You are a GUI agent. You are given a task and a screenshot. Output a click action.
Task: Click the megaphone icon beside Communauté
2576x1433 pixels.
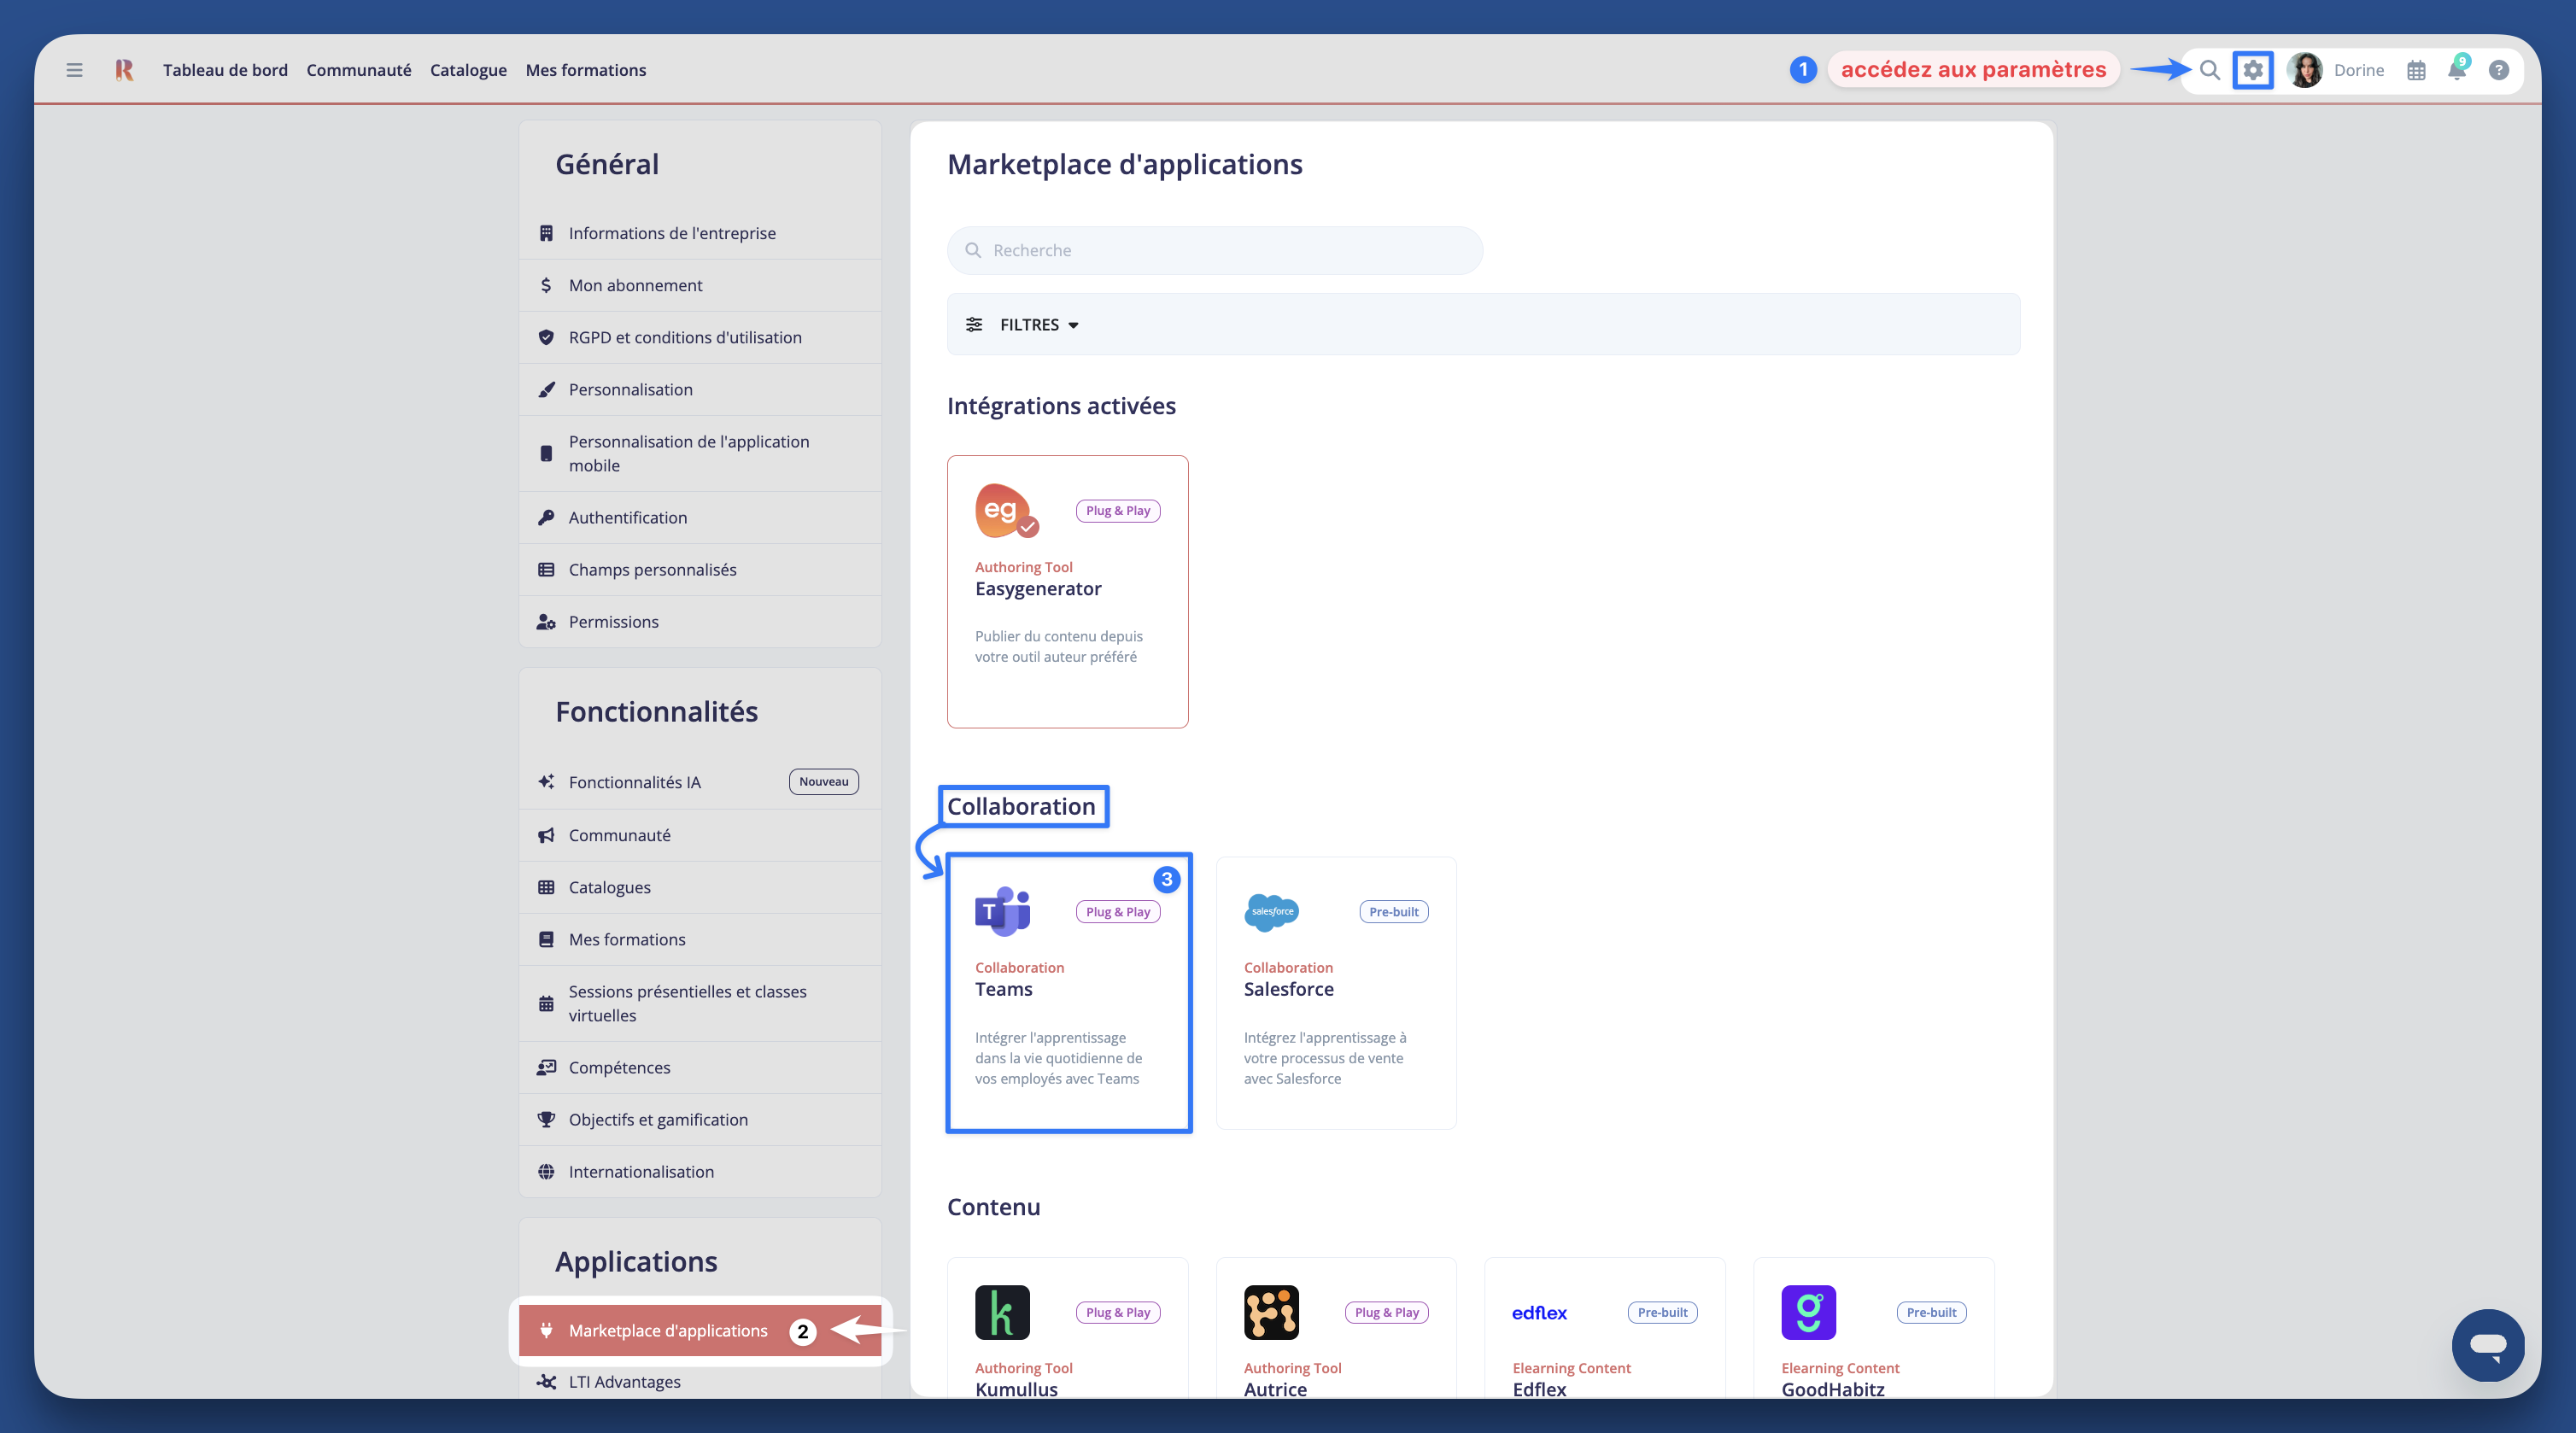[x=546, y=835]
